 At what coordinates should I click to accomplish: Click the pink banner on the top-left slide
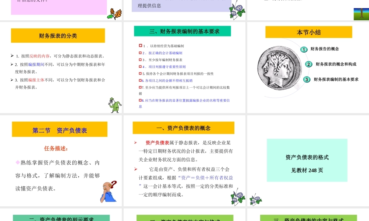pos(58,6)
